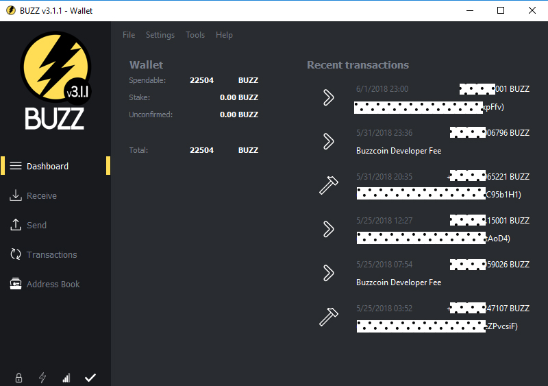Open the Receive page
Viewport: 548px width, 386px height.
[x=42, y=195]
